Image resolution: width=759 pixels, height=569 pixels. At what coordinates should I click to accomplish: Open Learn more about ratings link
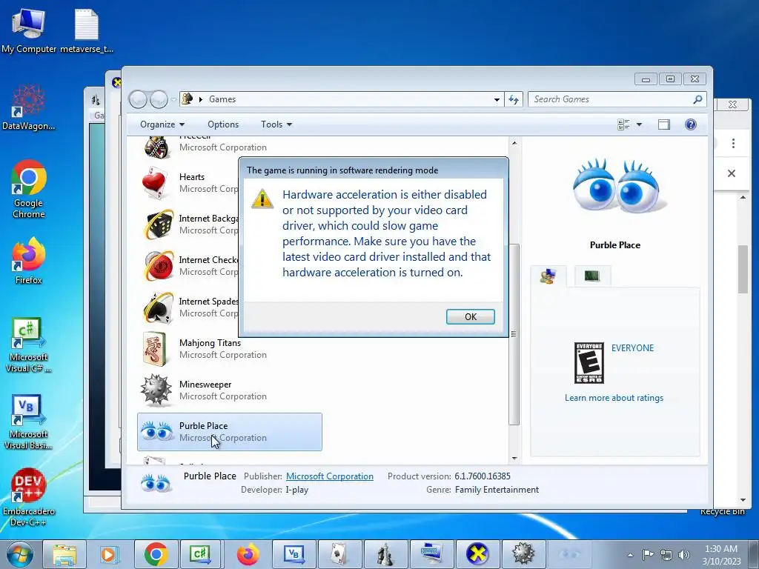point(614,398)
